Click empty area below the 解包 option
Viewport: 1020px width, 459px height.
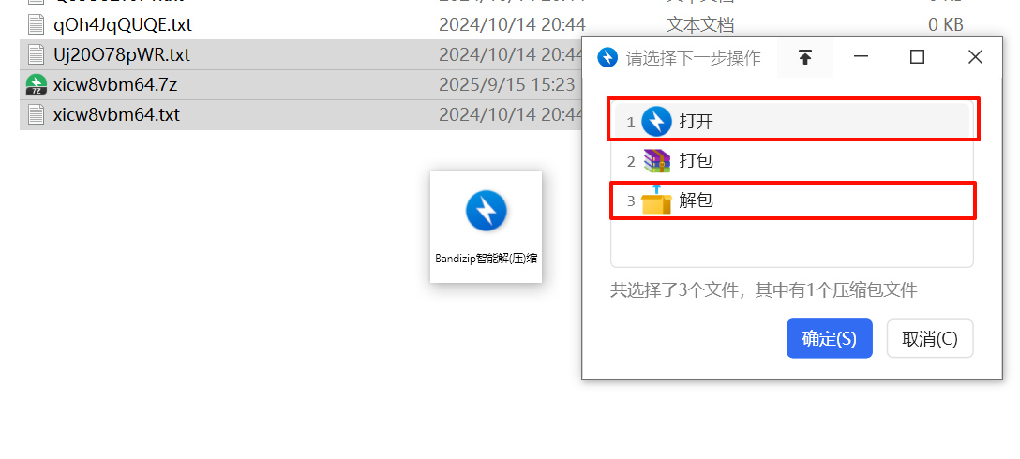pos(792,242)
